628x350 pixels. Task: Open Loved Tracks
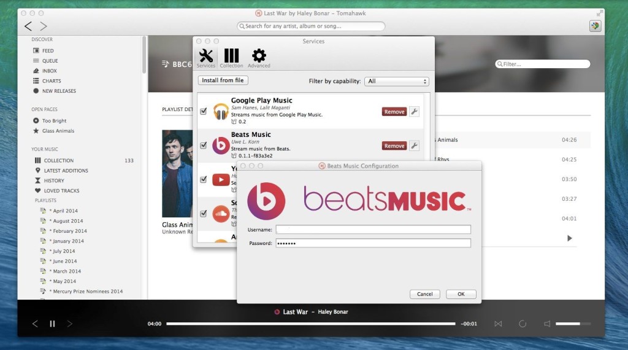(61, 191)
